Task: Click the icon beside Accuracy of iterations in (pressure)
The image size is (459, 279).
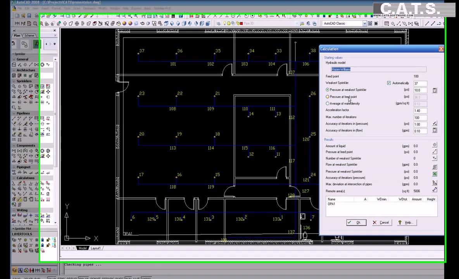Action: coord(435,123)
